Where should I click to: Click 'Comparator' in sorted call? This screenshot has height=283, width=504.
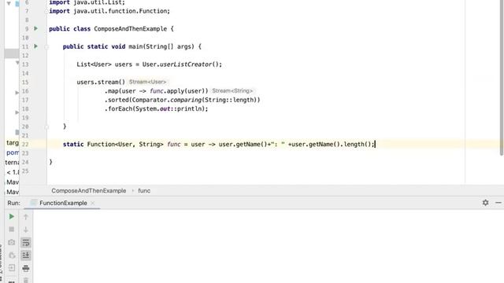(x=149, y=100)
